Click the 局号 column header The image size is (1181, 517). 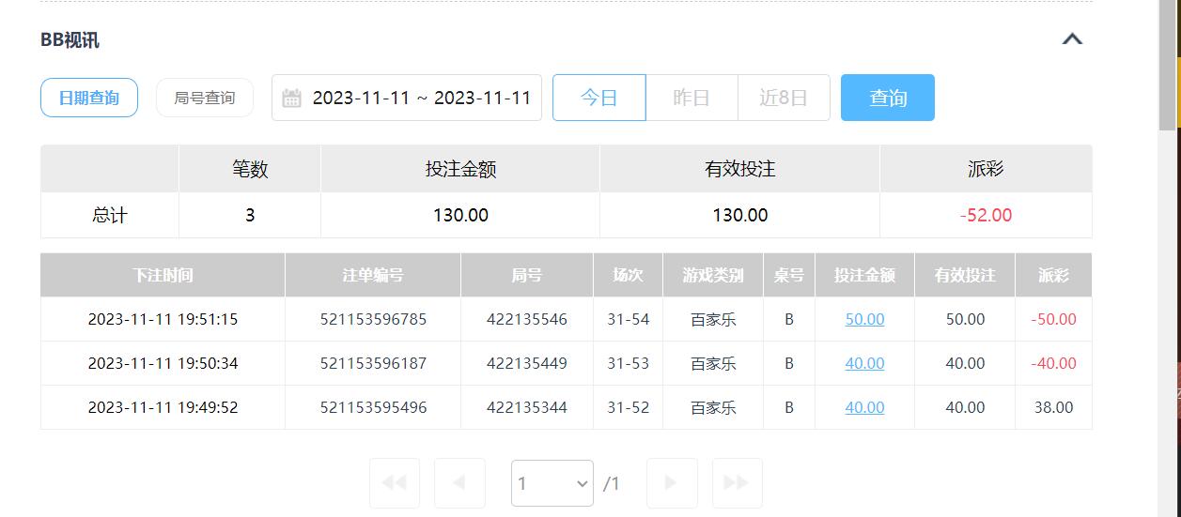tap(527, 275)
